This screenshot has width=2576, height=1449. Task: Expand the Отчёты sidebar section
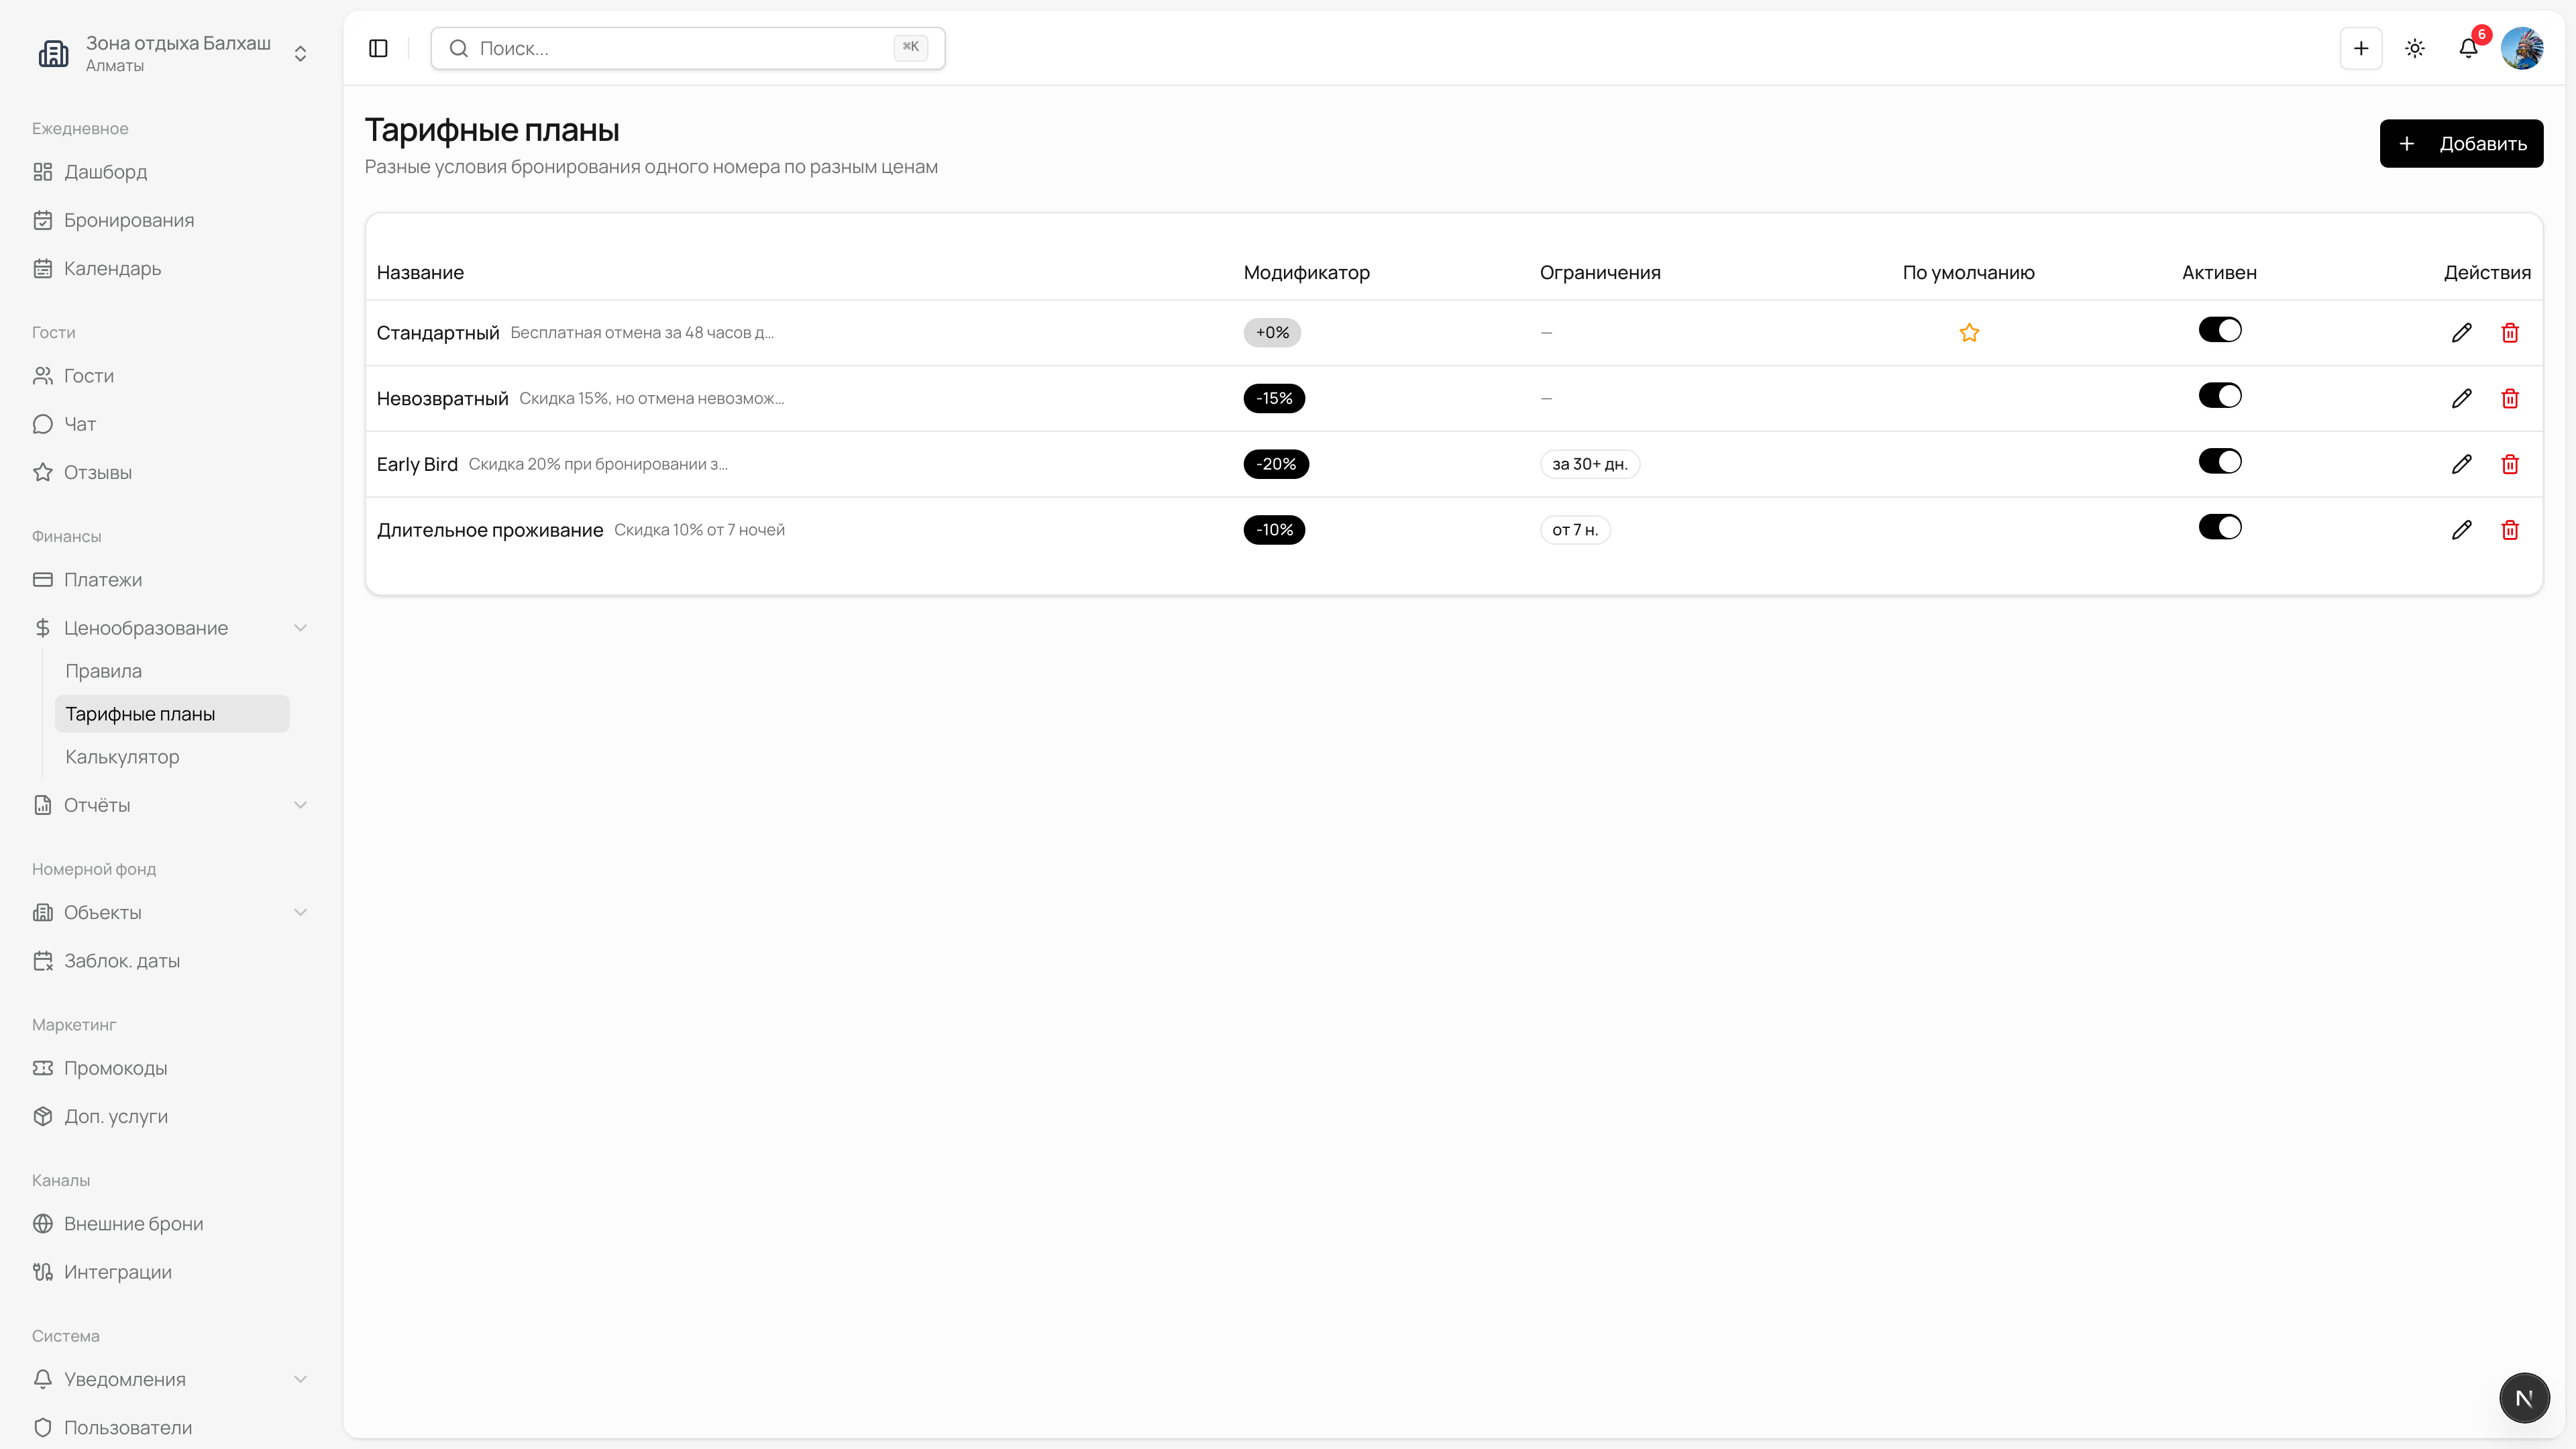300,805
